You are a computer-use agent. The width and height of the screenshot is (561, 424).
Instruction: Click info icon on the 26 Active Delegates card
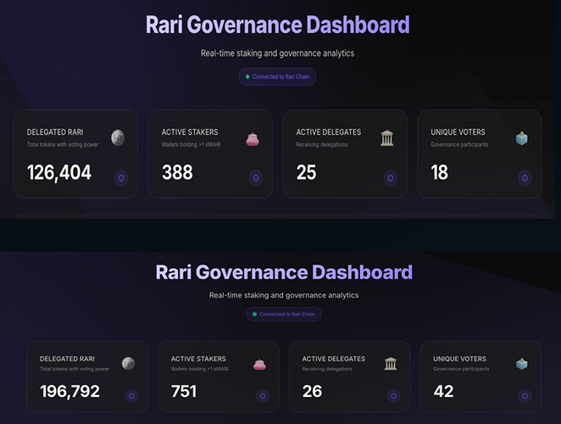(x=393, y=396)
